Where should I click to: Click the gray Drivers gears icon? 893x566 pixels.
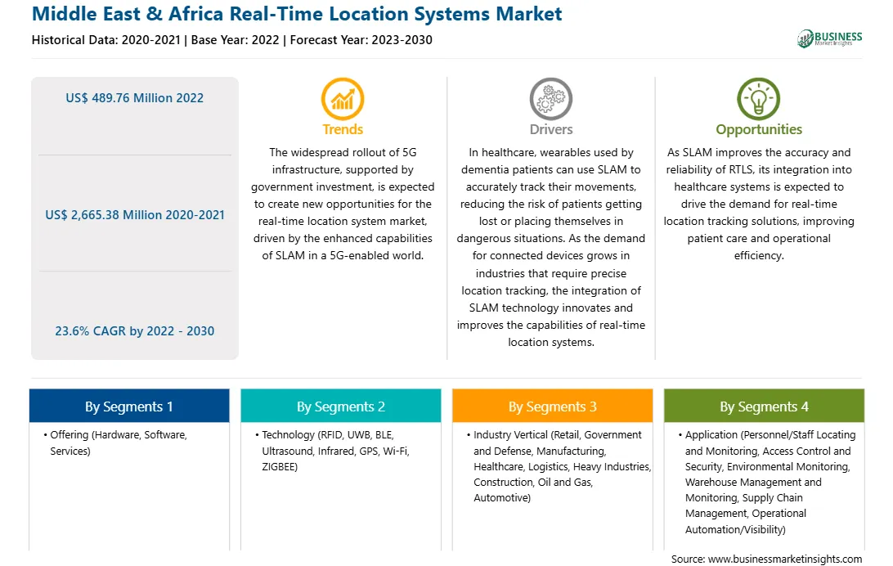click(550, 98)
